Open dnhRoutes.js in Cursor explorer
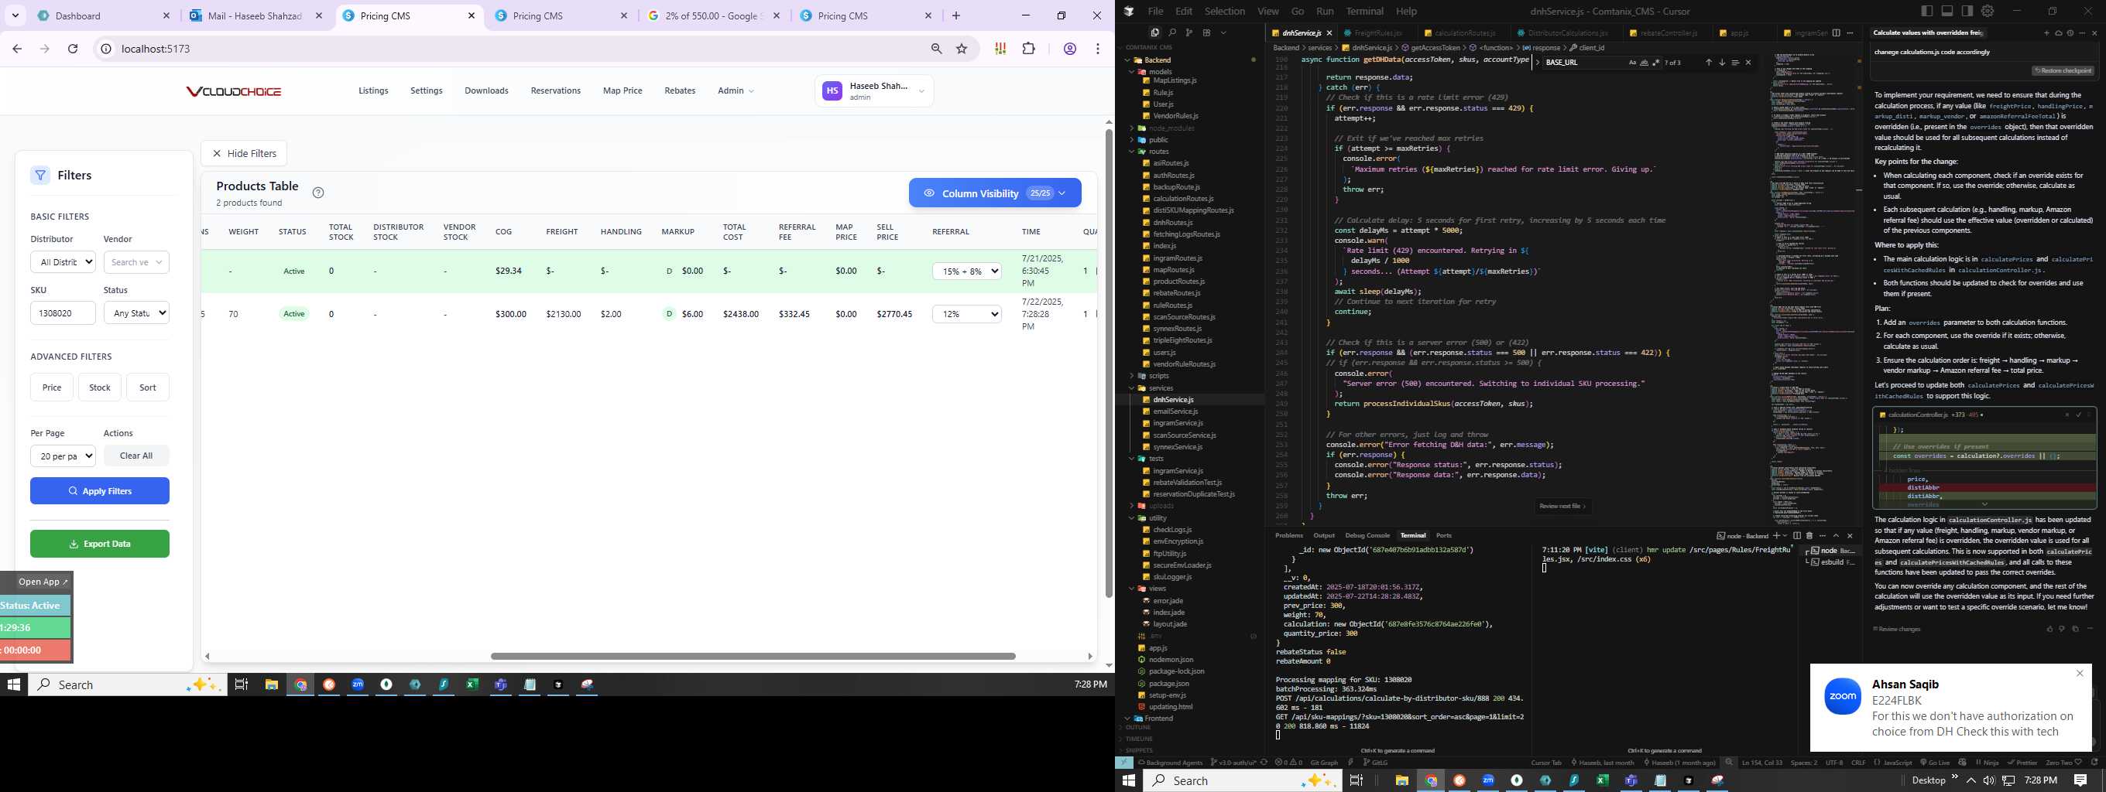Image resolution: width=2106 pixels, height=792 pixels. coord(1172,222)
